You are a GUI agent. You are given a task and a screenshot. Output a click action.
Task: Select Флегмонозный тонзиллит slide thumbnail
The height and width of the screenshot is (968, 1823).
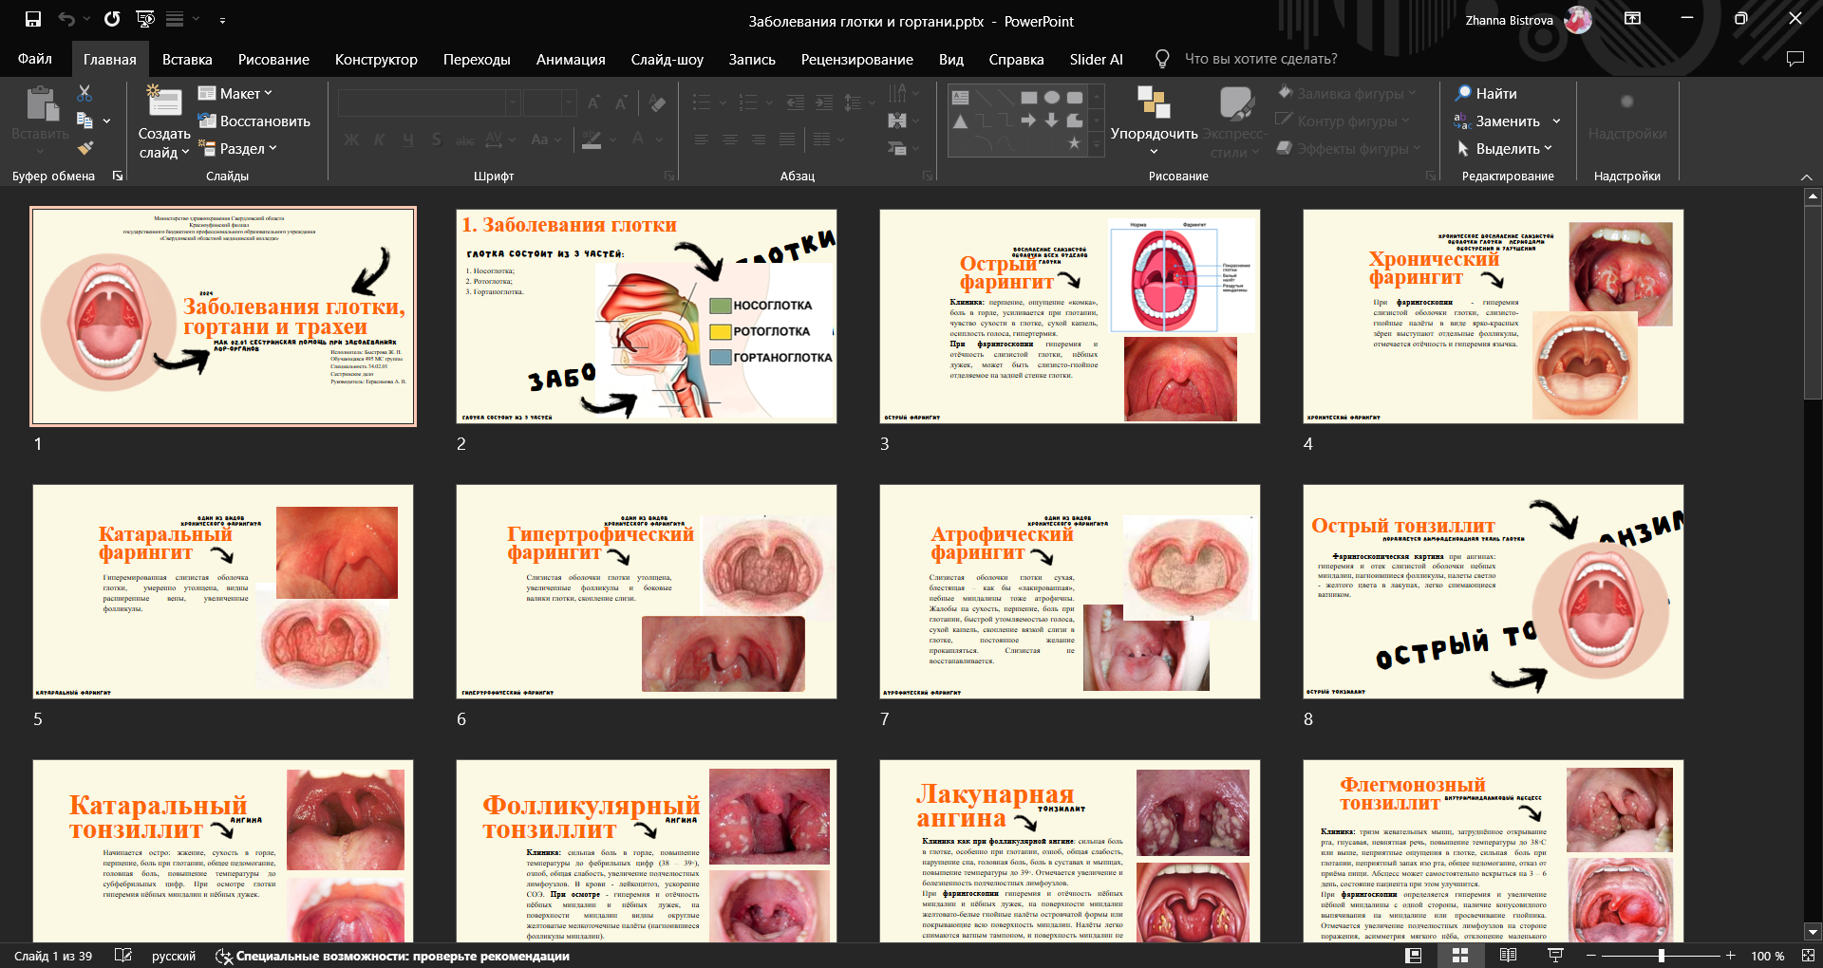point(1494,851)
